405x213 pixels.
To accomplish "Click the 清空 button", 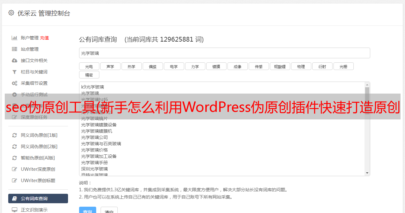I will (109, 211).
